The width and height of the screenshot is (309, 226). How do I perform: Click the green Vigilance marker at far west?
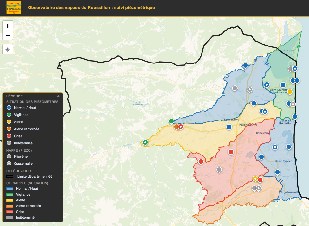[x=145, y=142]
